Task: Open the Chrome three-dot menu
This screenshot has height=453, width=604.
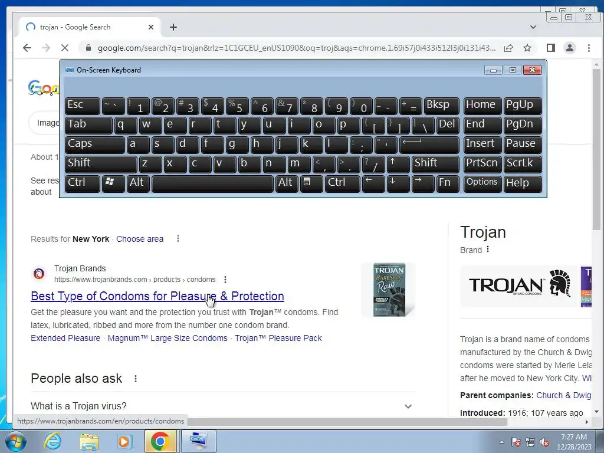Action: [x=589, y=48]
